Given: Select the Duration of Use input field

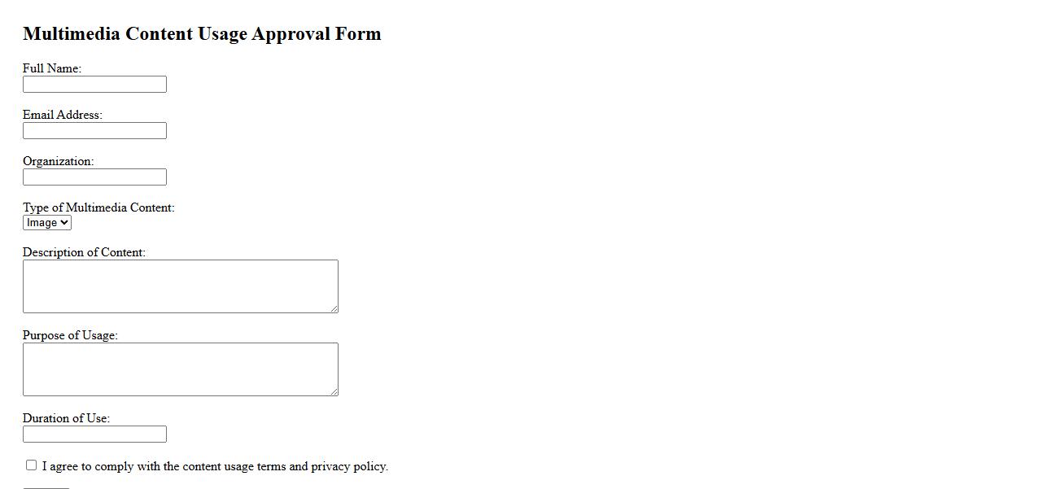Looking at the screenshot, I should (94, 434).
